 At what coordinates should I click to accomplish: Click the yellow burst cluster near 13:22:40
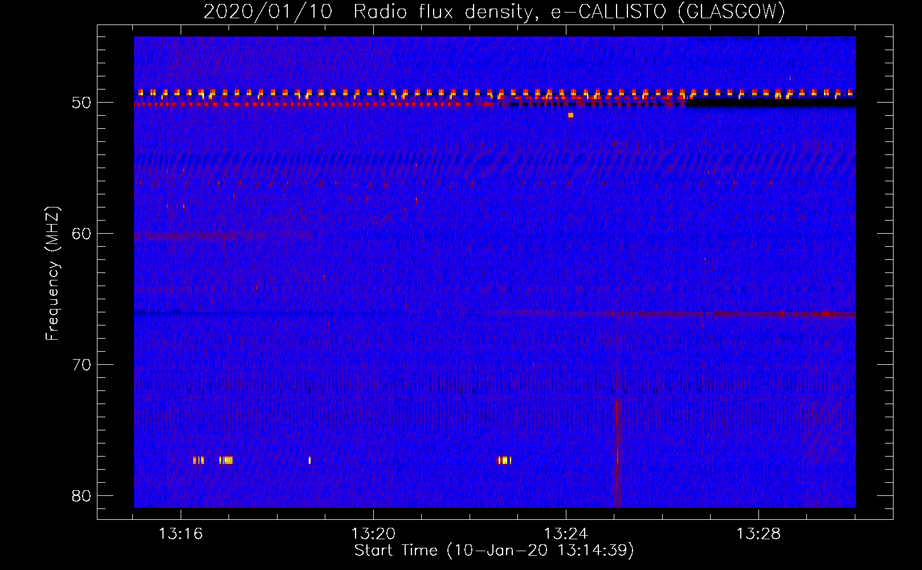(504, 460)
